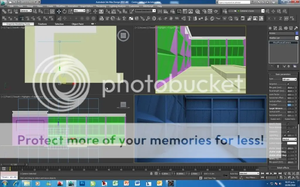Open the Utilities hammer panel tab

click(296, 28)
